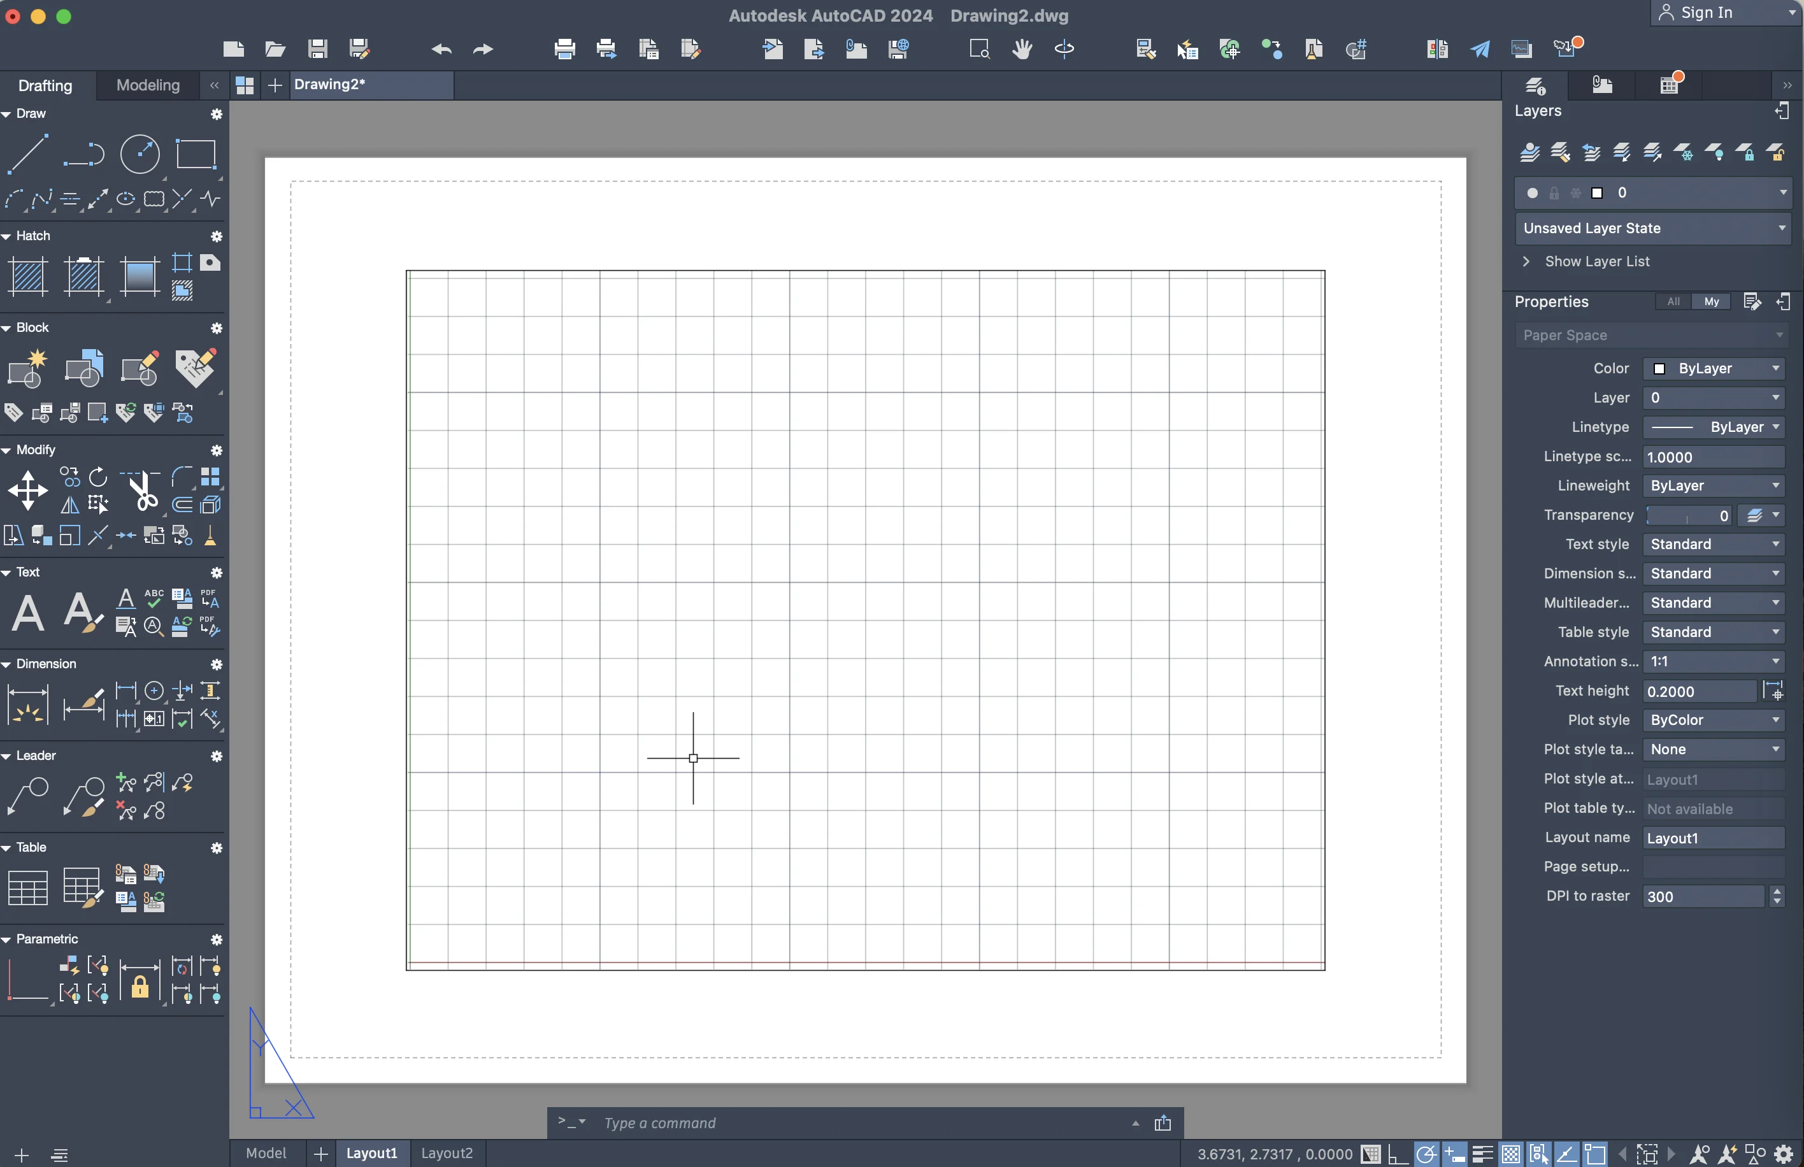Select the Polyline tool
The image size is (1804, 1167).
point(83,154)
